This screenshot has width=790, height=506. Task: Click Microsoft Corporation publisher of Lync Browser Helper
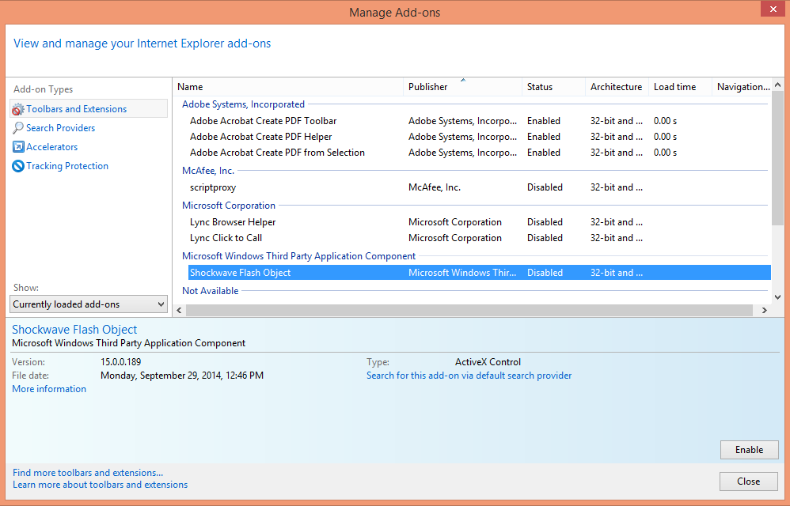click(455, 222)
